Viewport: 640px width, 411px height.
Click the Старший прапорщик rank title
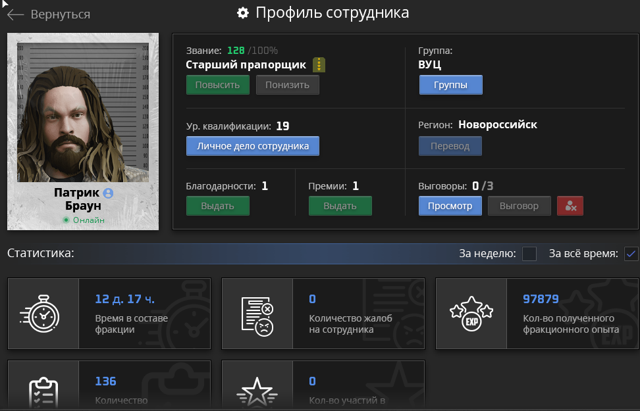pos(246,65)
